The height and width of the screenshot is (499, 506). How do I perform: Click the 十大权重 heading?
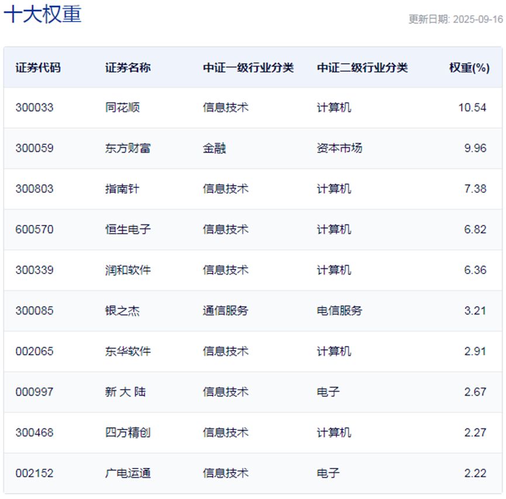[x=42, y=15]
